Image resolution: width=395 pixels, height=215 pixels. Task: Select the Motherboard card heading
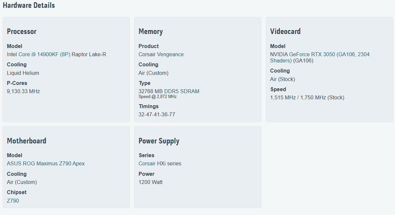click(27, 141)
